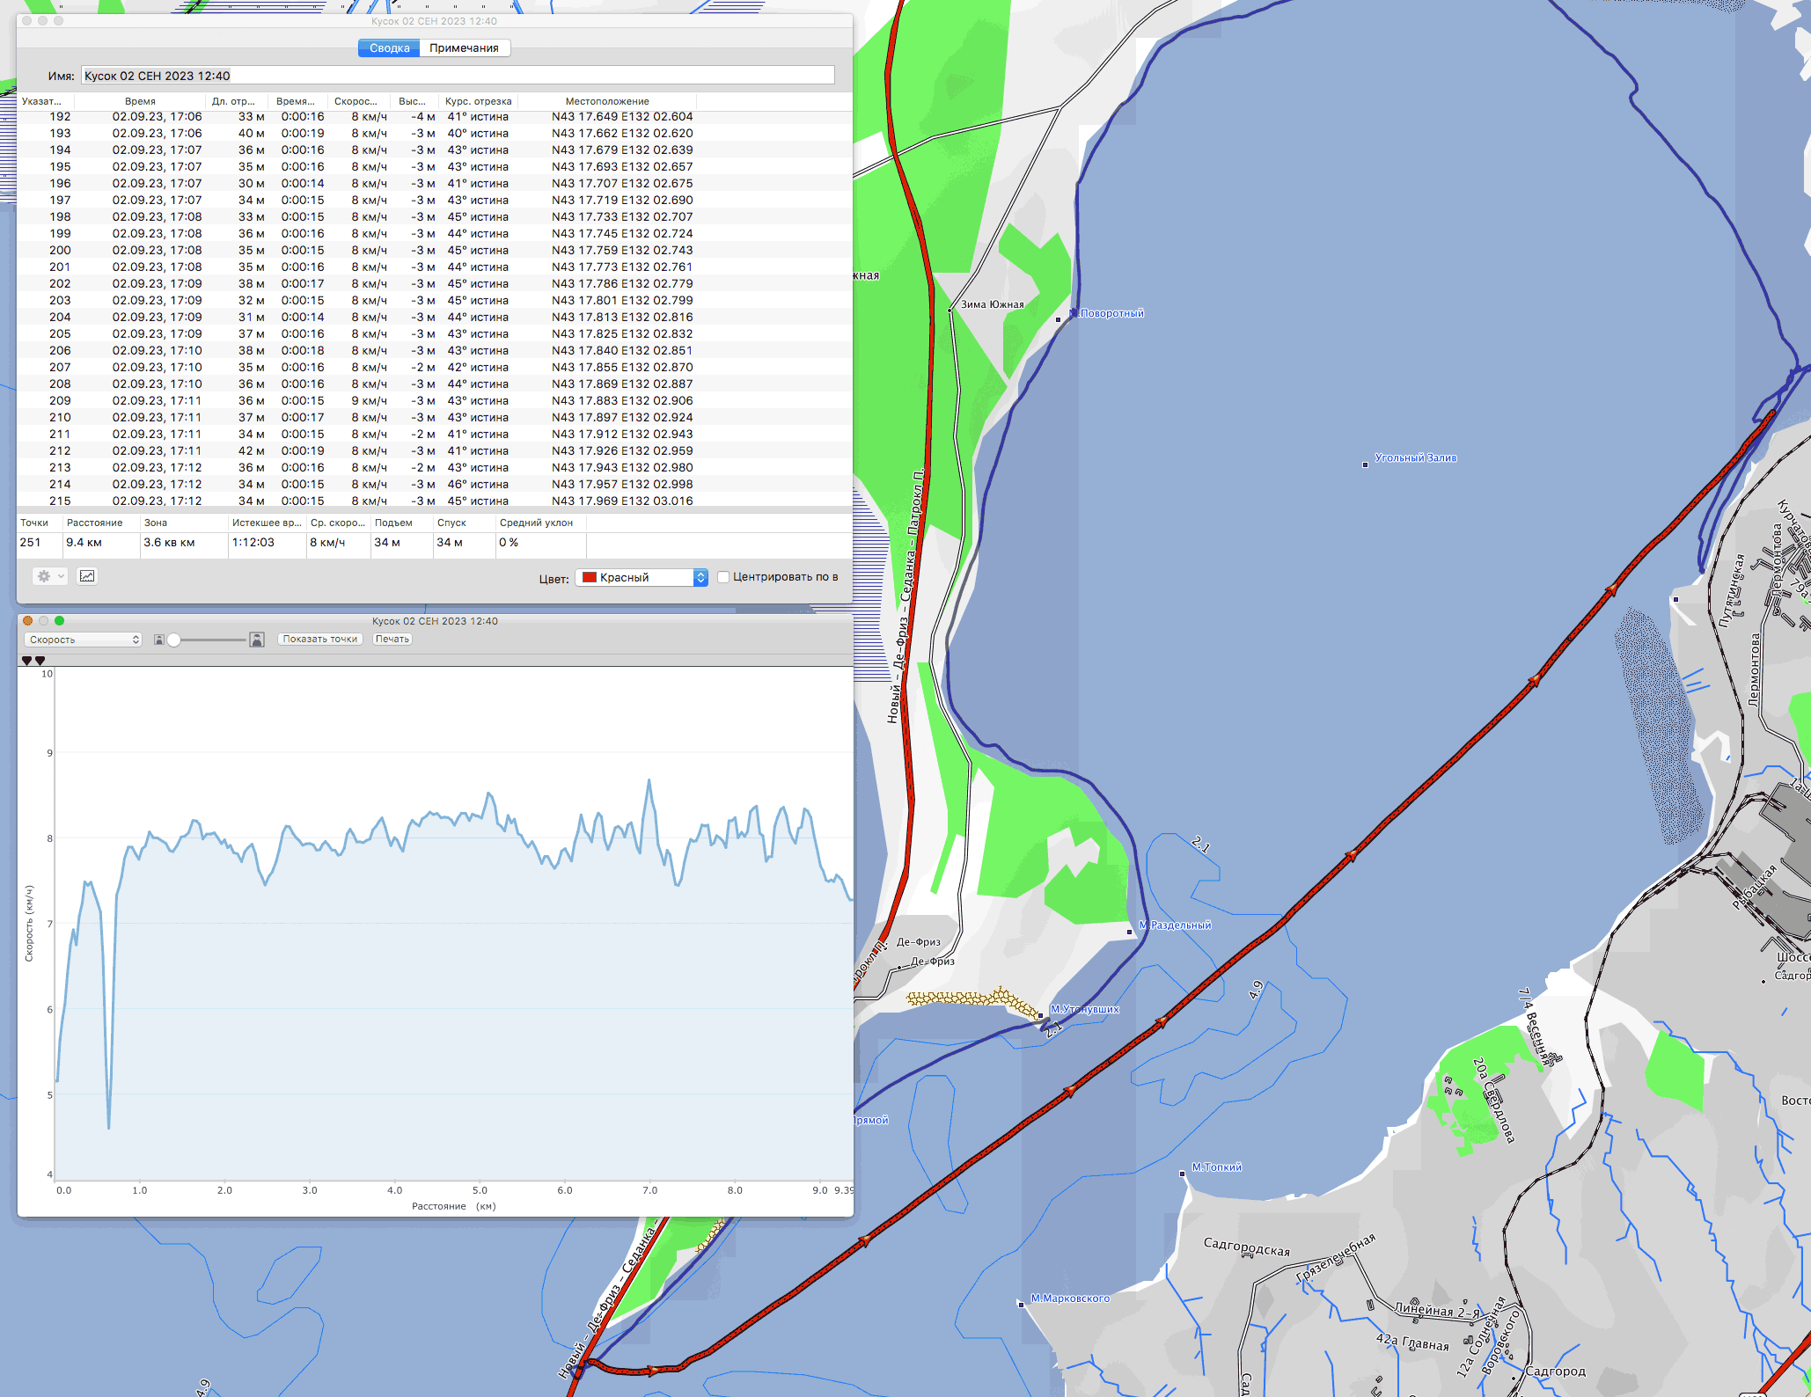The height and width of the screenshot is (1397, 1811).
Task: Click the show graph icon button
Action: 87,576
